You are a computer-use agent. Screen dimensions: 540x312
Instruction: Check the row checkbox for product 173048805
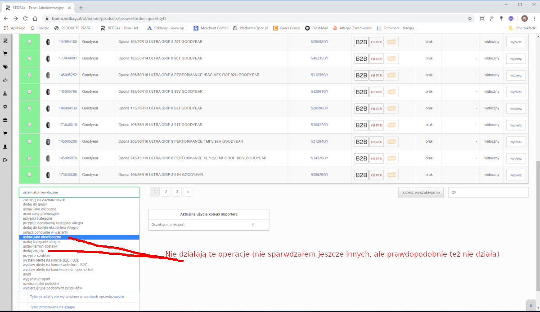pos(30,175)
